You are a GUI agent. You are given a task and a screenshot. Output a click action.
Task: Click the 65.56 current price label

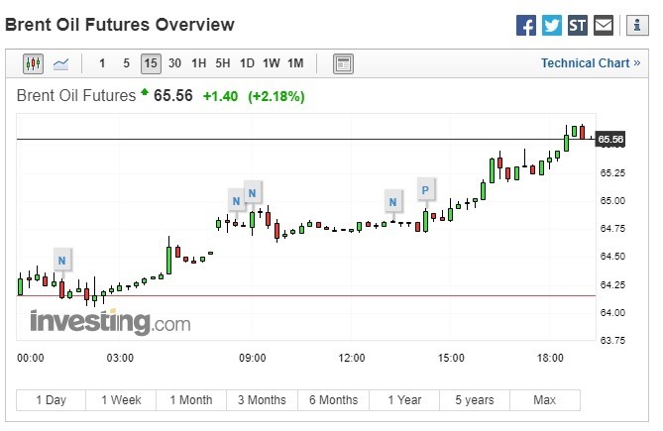(610, 139)
